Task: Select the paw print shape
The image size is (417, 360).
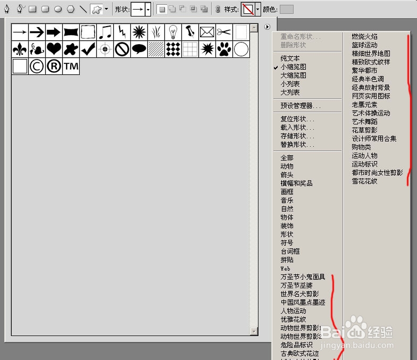Action: coord(224,49)
